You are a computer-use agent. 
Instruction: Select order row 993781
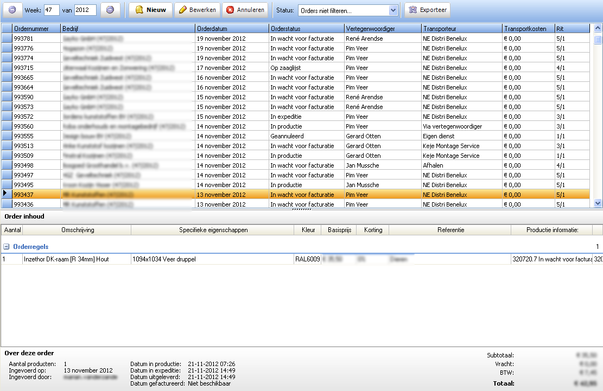[x=36, y=39]
